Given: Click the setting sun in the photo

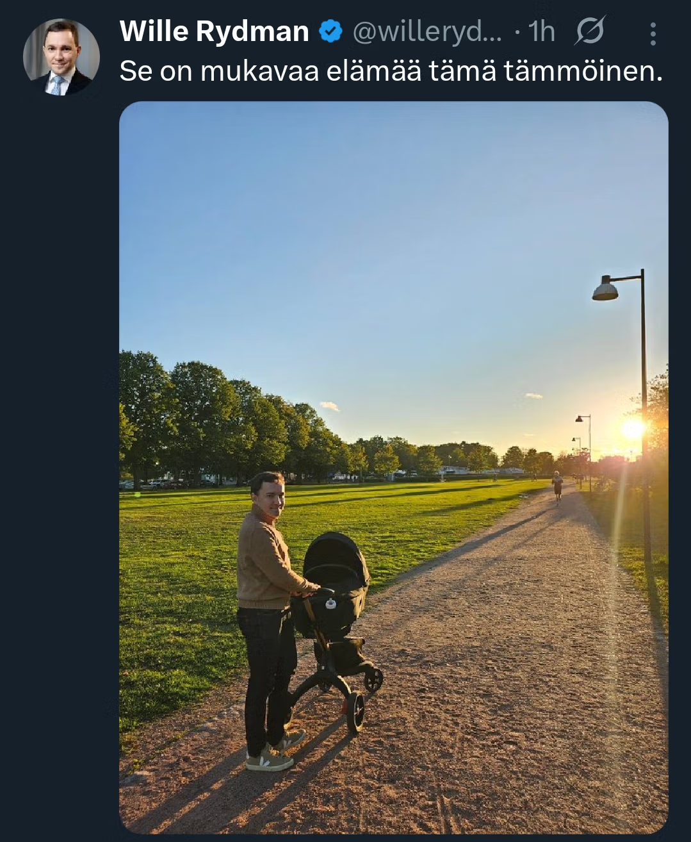Looking at the screenshot, I should 633,429.
